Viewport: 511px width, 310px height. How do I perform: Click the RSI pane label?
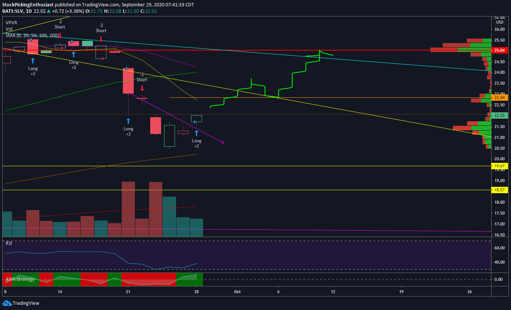coord(9,243)
